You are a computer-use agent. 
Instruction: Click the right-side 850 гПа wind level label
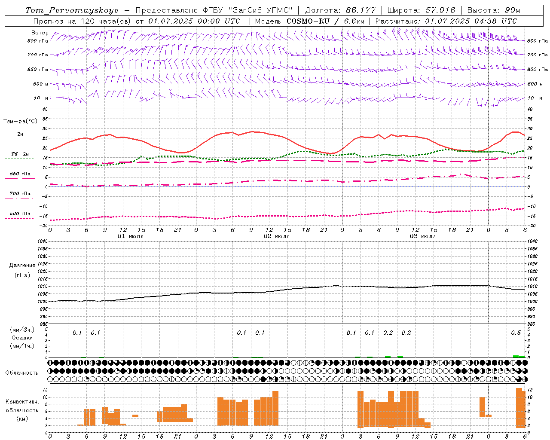click(538, 69)
